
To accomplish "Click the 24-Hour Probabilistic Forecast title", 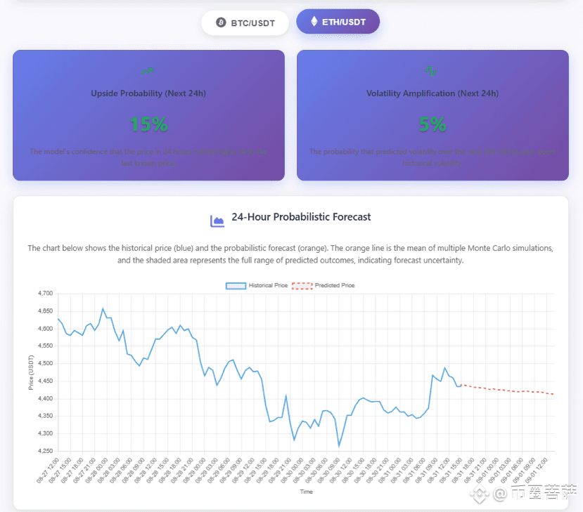I will [301, 217].
